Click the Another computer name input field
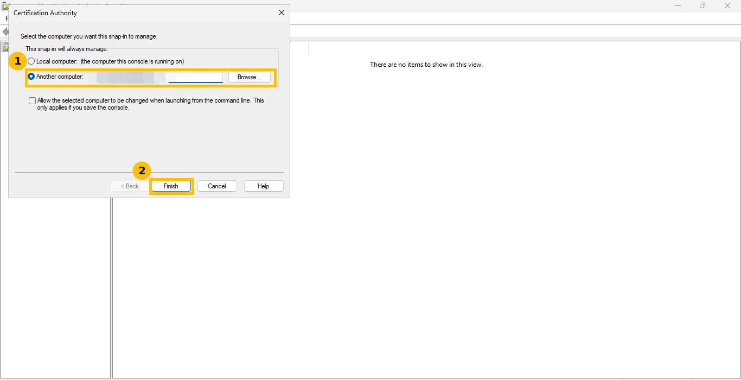 coord(156,77)
